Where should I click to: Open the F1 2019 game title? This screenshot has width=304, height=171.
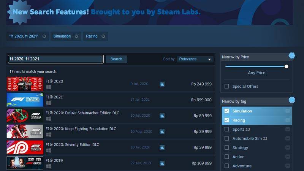(x=54, y=160)
